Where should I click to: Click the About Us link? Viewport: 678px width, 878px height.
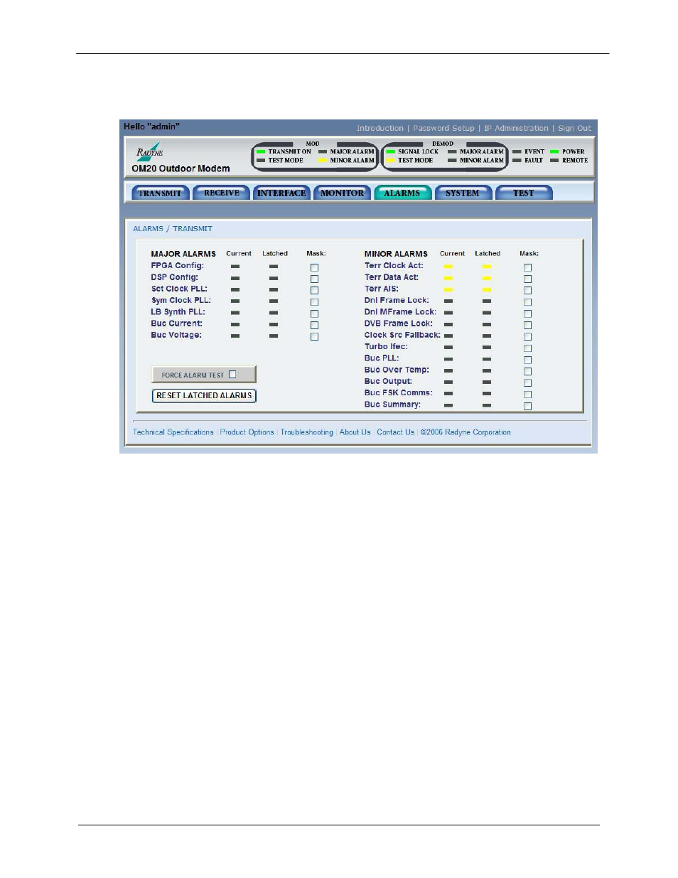tap(355, 432)
